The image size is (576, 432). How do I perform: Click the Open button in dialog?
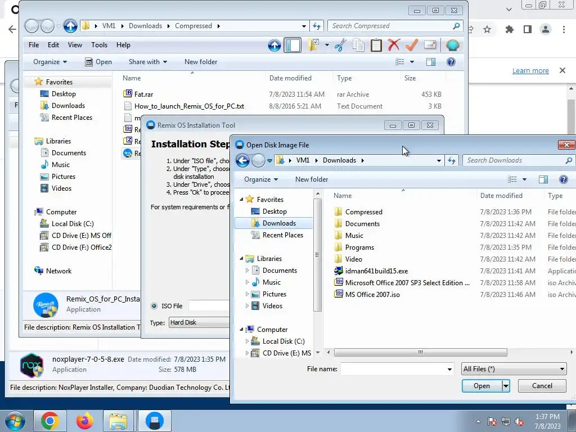pos(481,386)
